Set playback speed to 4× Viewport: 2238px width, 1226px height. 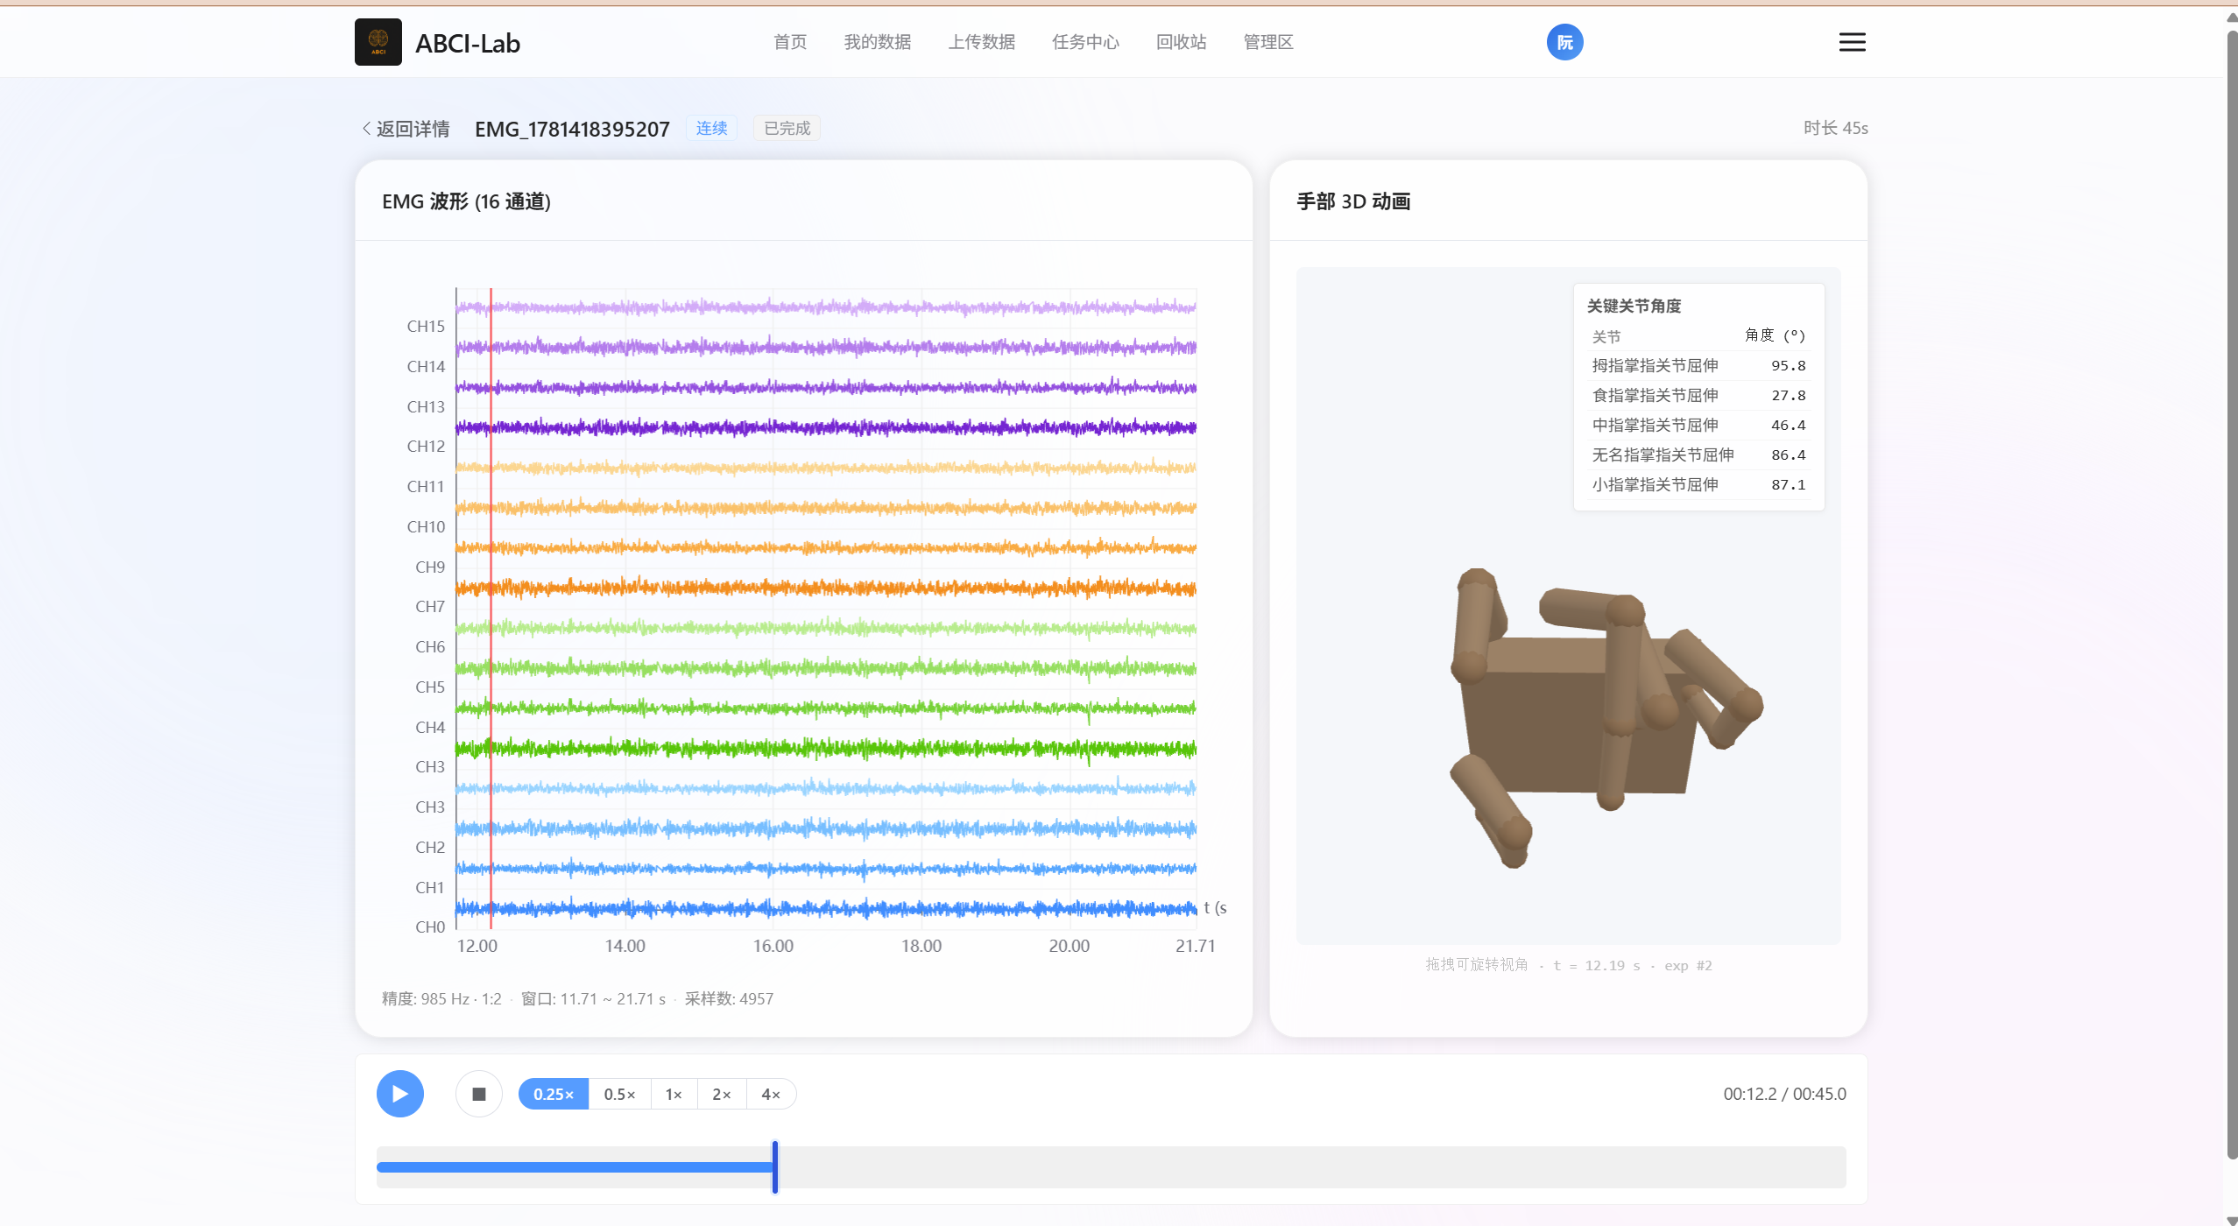coord(771,1094)
